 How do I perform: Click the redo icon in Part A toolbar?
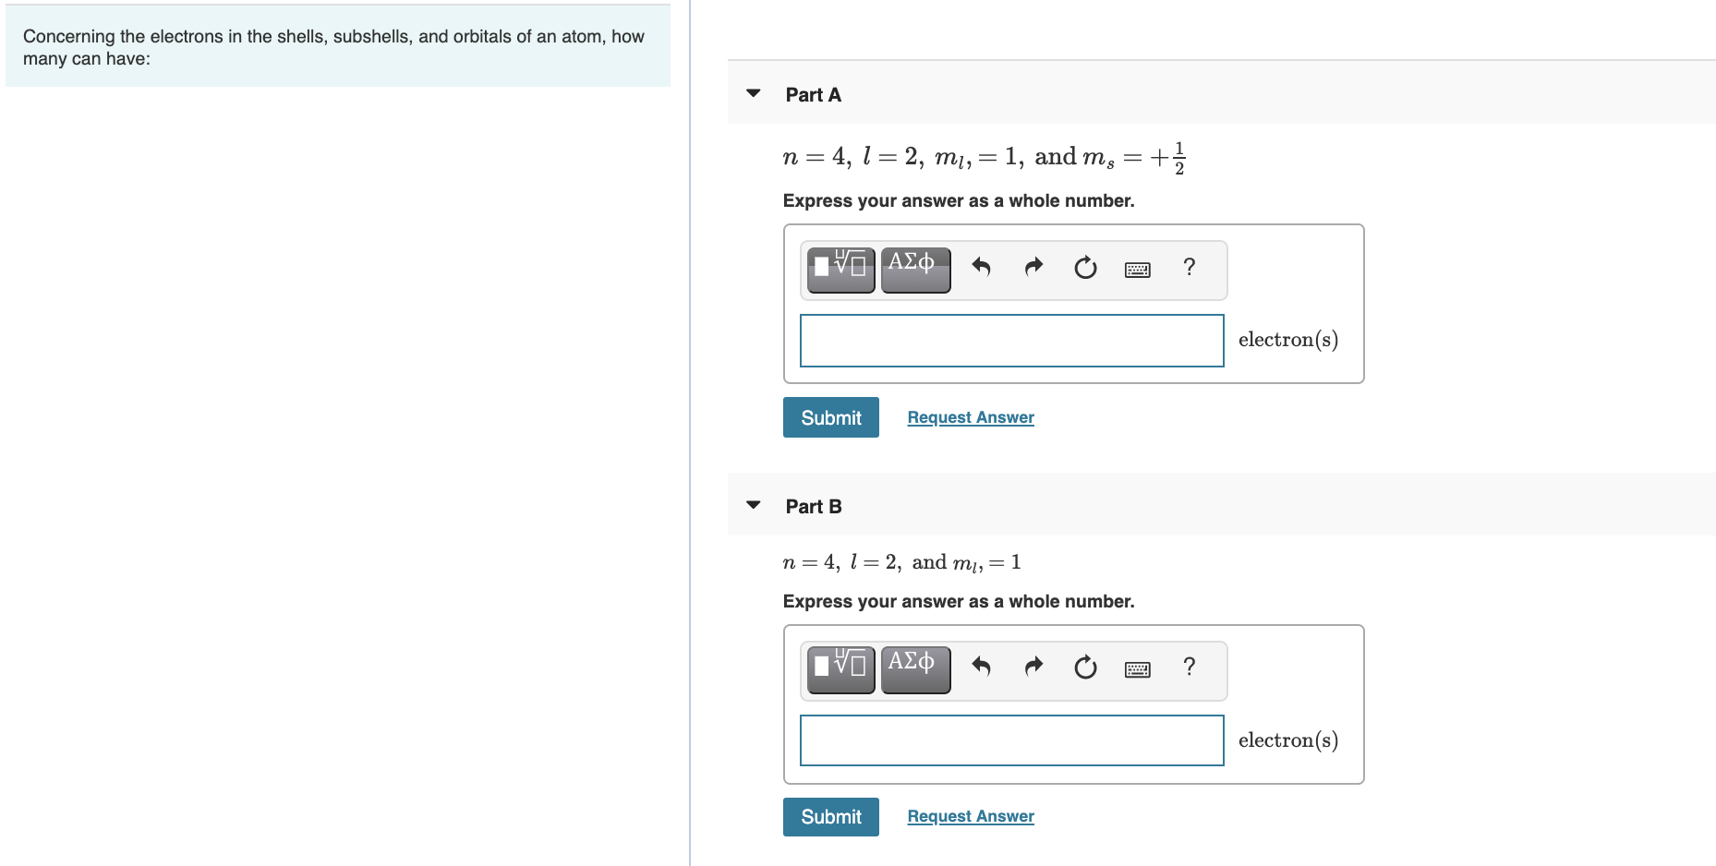tap(1033, 268)
